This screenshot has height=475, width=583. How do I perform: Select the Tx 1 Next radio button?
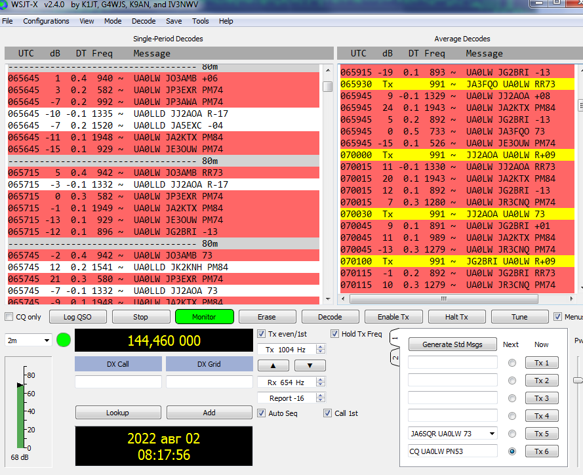[x=512, y=363]
